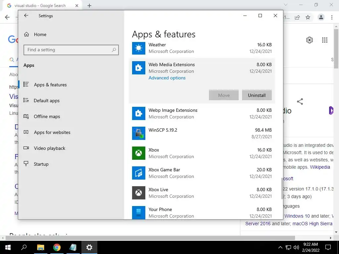Select the visual studio Google Search tab
Screen dimensions: 339x254
coord(42,6)
